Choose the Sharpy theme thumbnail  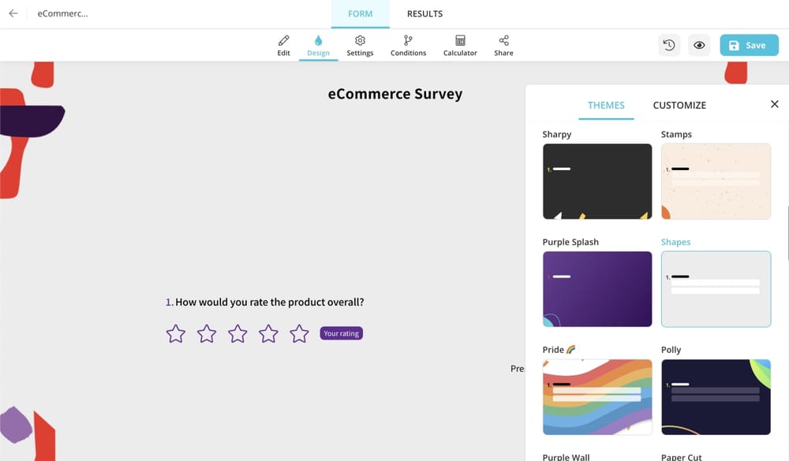point(597,181)
